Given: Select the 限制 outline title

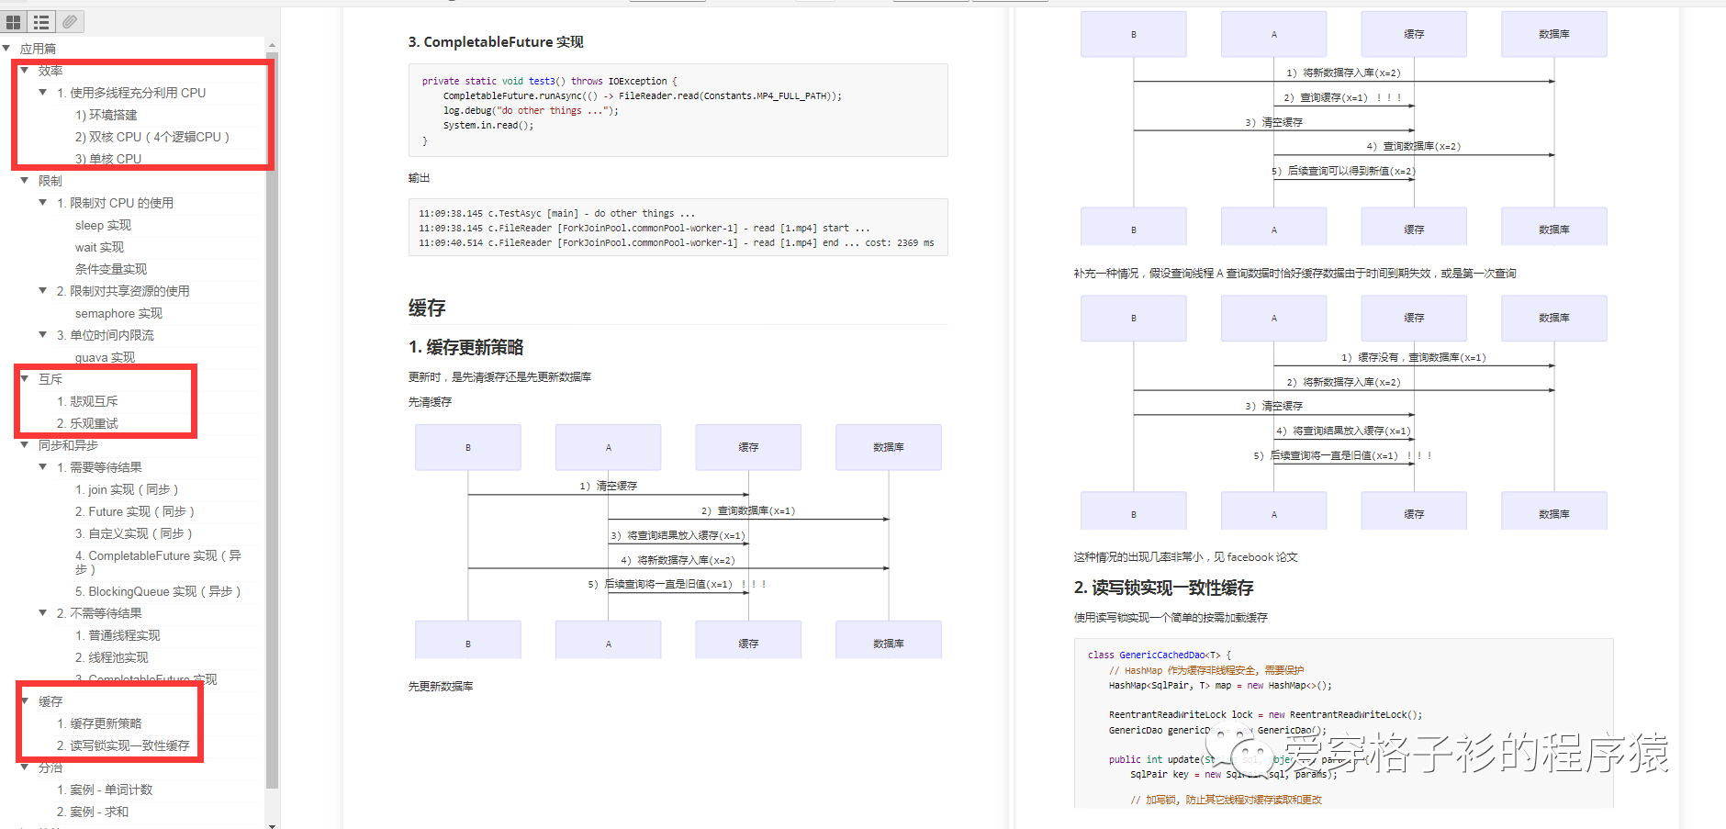Looking at the screenshot, I should tap(50, 181).
